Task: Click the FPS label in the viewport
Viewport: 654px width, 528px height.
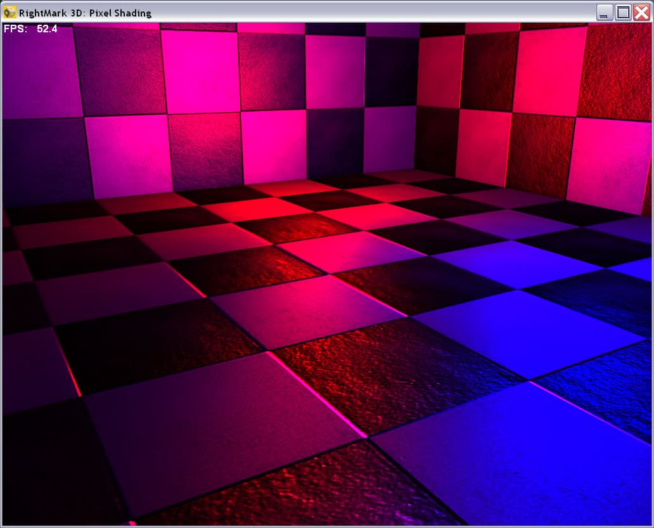Action: pyautogui.click(x=15, y=29)
